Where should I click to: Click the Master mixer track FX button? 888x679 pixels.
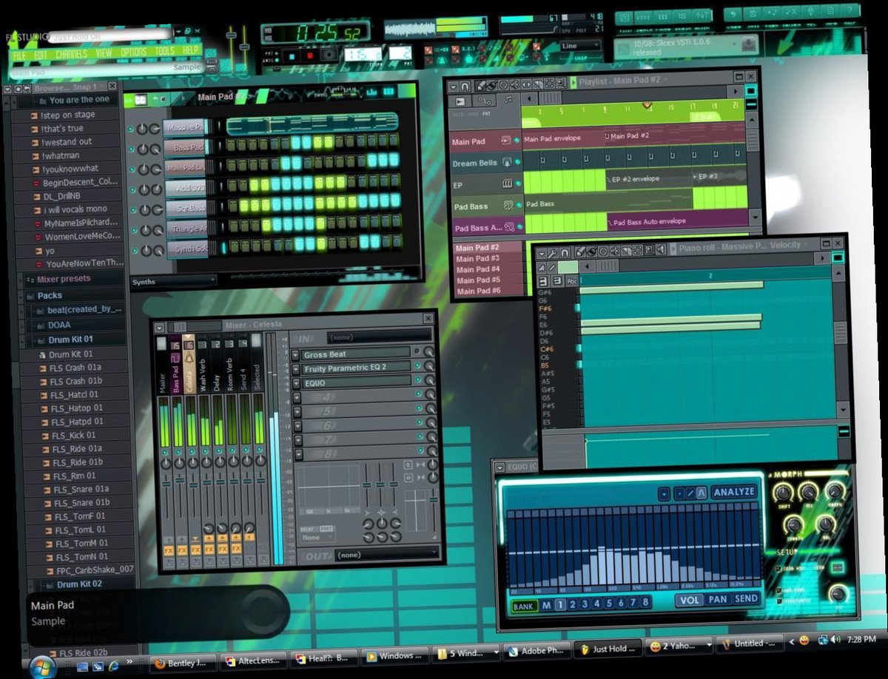(168, 550)
